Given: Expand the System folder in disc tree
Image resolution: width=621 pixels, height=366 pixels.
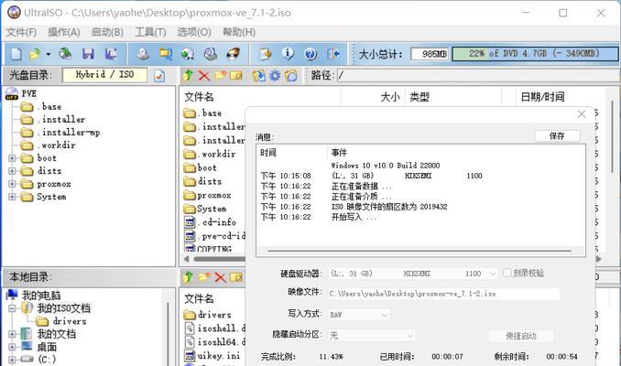Looking at the screenshot, I should pos(12,197).
